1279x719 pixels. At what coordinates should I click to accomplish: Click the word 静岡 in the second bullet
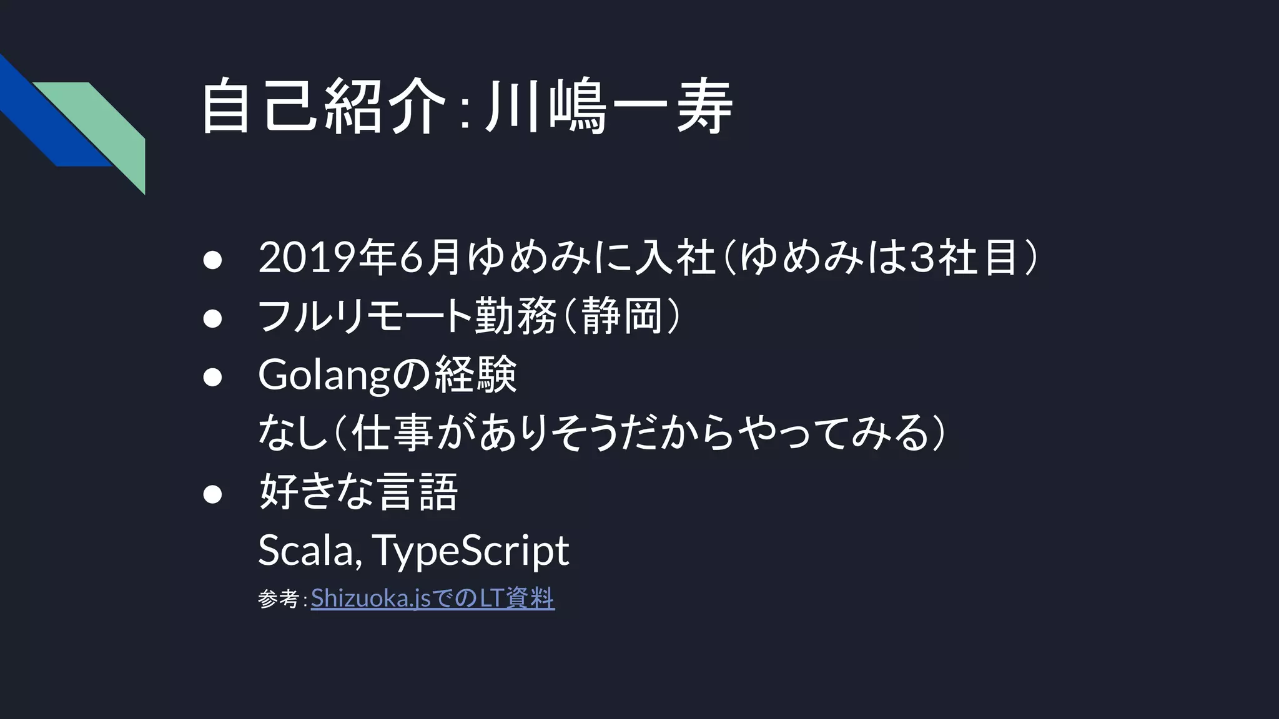[x=622, y=316]
